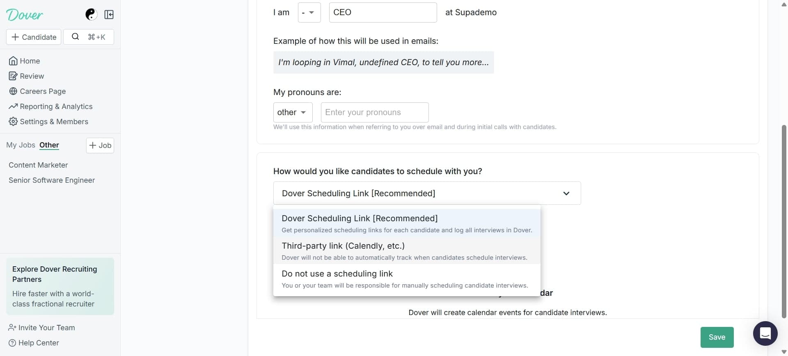Click the search magnifier icon
The image size is (788, 356).
pyautogui.click(x=76, y=36)
